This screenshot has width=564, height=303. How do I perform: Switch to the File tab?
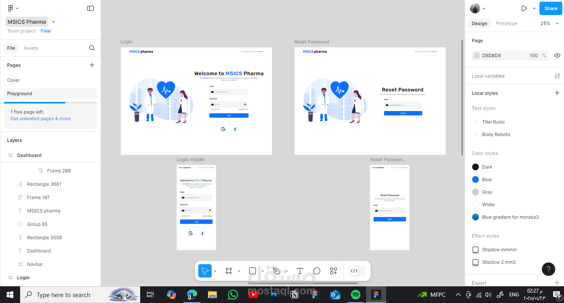[11, 48]
